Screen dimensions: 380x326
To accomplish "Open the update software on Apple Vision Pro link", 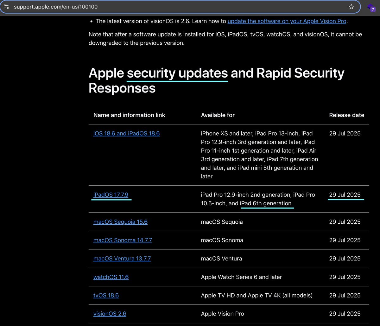I will tap(287, 21).
